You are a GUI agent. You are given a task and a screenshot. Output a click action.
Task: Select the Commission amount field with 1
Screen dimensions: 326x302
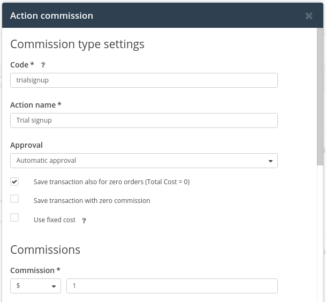172,286
